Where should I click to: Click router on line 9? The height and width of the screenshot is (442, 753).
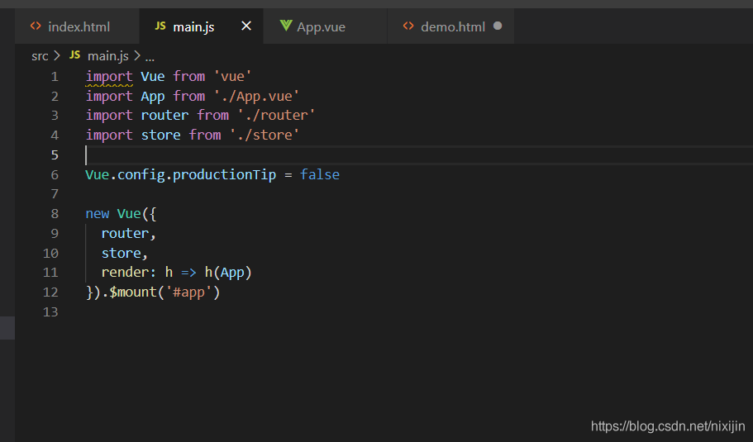click(125, 233)
